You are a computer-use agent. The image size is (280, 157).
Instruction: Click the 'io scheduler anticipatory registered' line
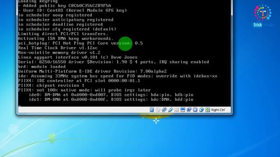pos(66,20)
